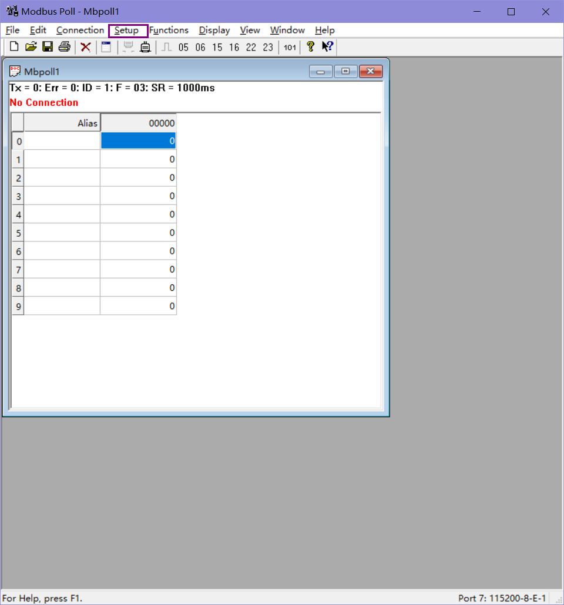The image size is (564, 605).
Task: Open the View menu
Action: (250, 30)
